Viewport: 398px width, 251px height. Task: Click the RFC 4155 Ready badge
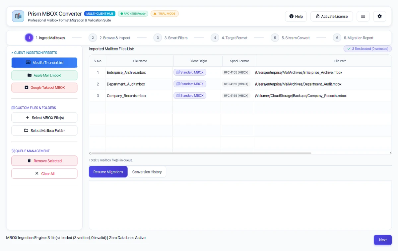point(133,14)
